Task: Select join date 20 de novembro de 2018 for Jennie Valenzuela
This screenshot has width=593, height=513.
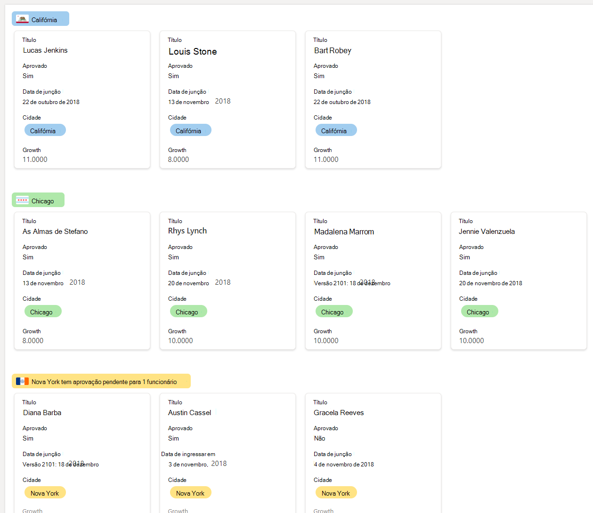Action: [x=490, y=283]
